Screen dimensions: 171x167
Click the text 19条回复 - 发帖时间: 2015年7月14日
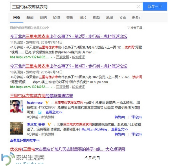coord(36,72)
